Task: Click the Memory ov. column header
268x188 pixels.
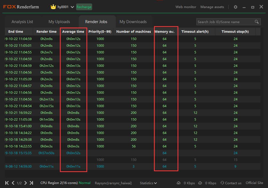Action: click(165, 31)
